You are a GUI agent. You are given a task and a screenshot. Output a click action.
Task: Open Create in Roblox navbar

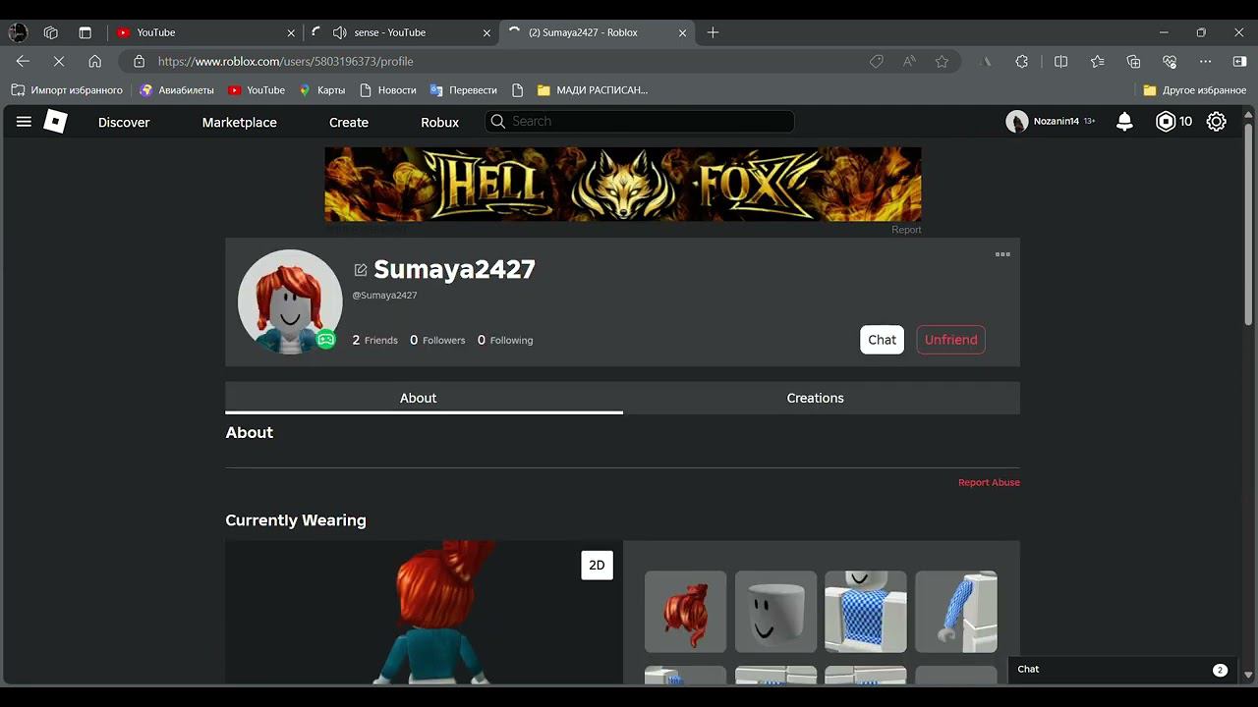pyautogui.click(x=349, y=122)
